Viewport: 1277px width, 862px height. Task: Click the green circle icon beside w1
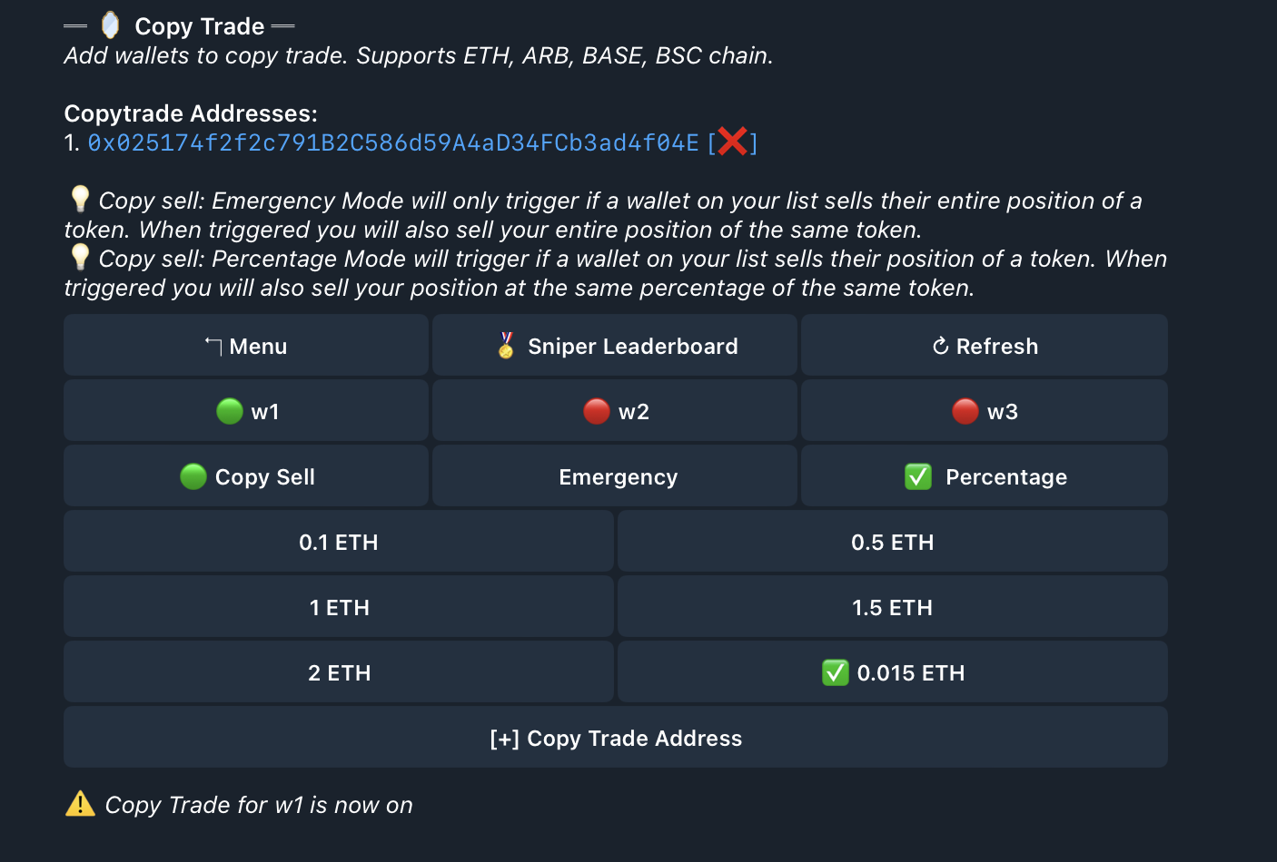230,411
